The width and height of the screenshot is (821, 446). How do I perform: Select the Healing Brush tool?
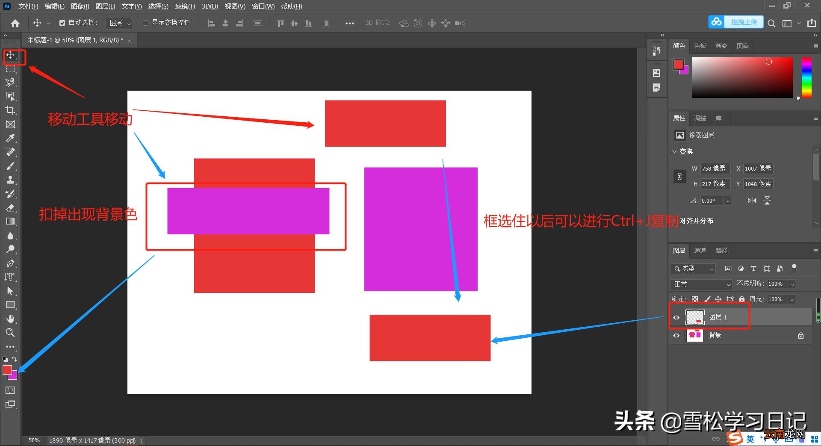point(10,152)
